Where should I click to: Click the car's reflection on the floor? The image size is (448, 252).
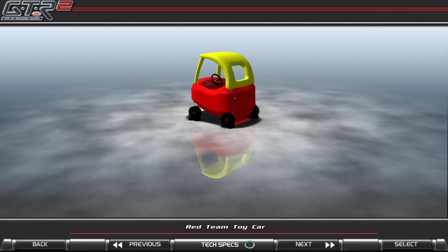point(224,153)
